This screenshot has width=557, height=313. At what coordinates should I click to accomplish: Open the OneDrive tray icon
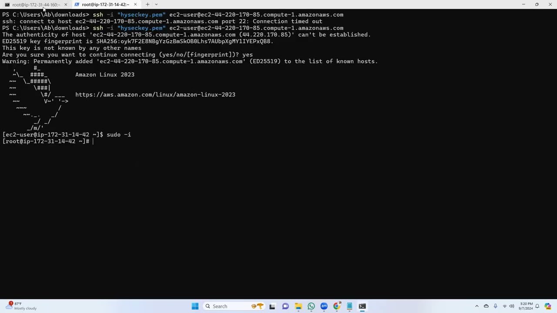[486, 306]
